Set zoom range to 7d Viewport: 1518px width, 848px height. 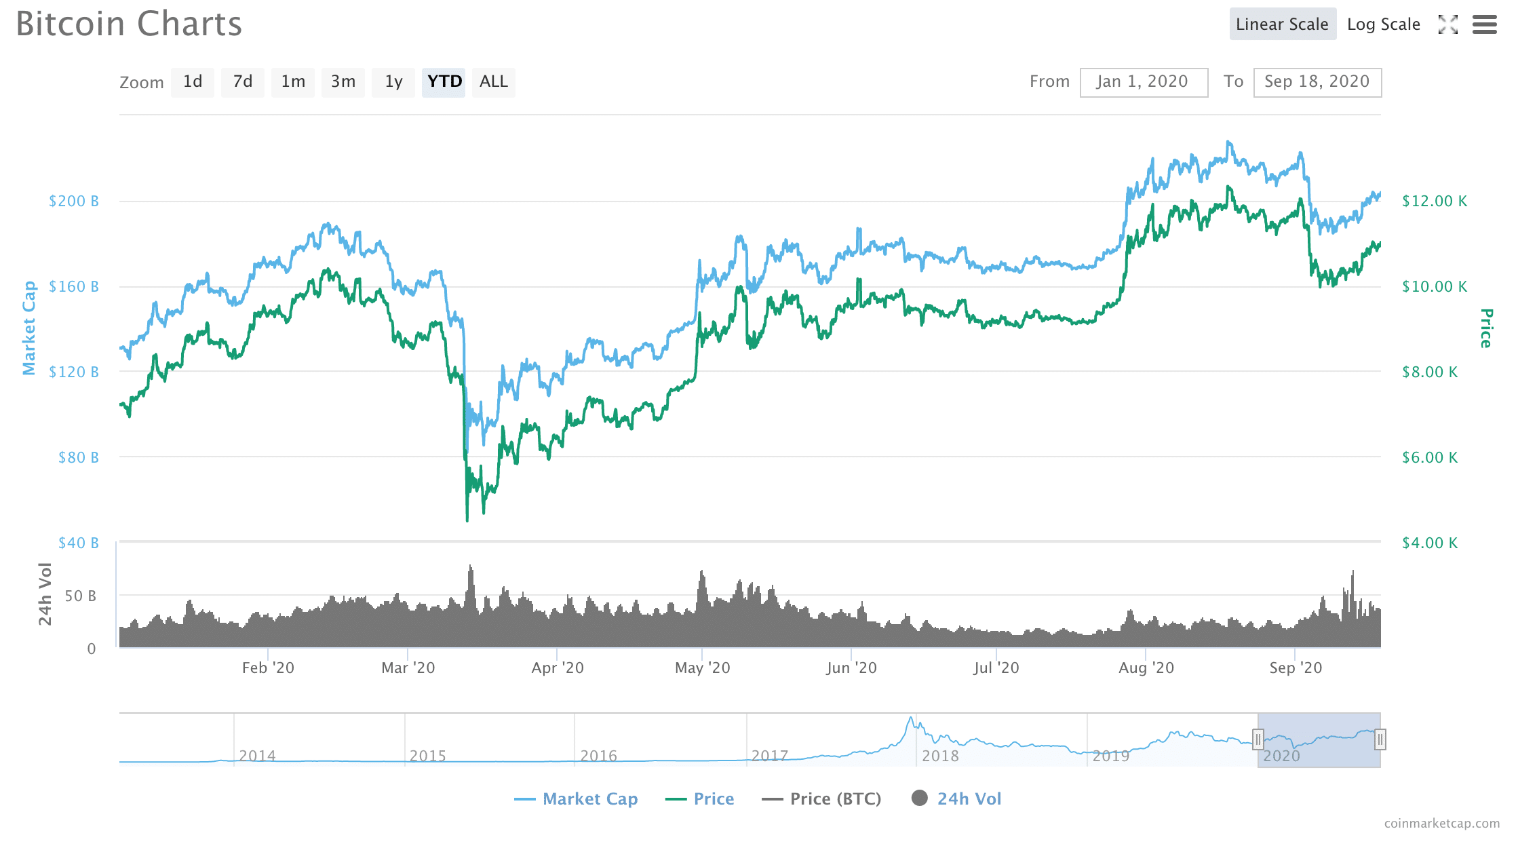[x=242, y=82]
